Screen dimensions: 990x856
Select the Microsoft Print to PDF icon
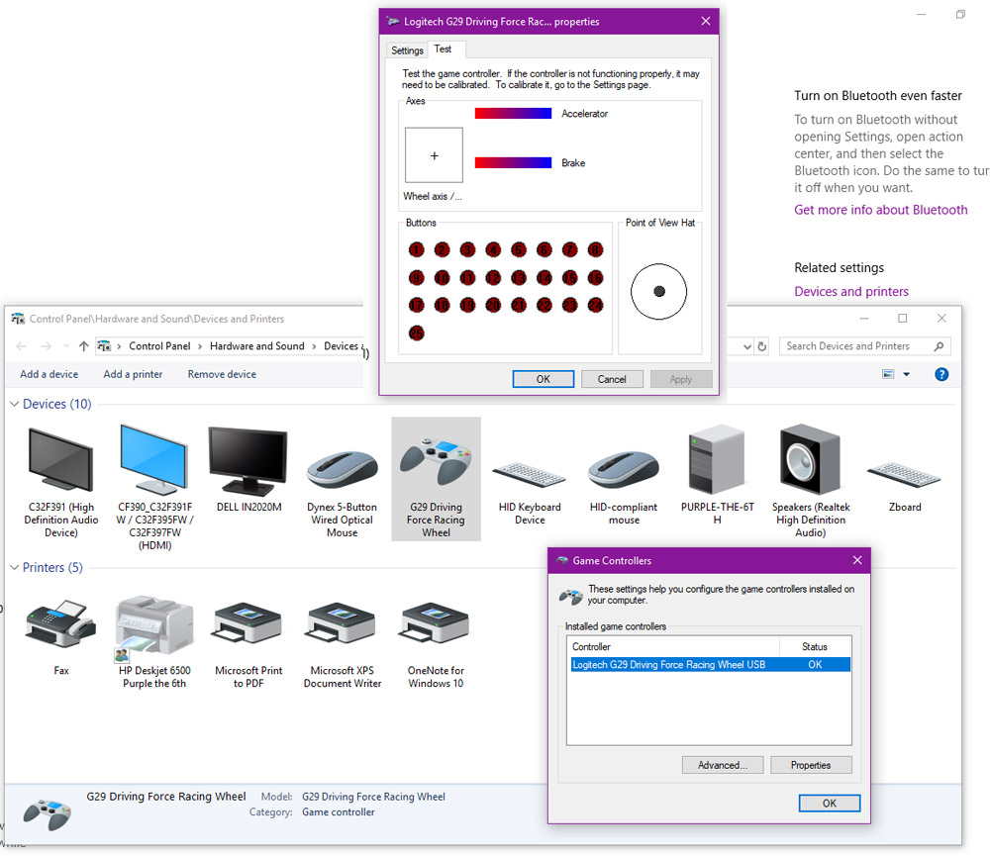[x=248, y=623]
